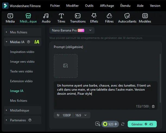Open the Autocollants stickers icon

[x=127, y=16]
